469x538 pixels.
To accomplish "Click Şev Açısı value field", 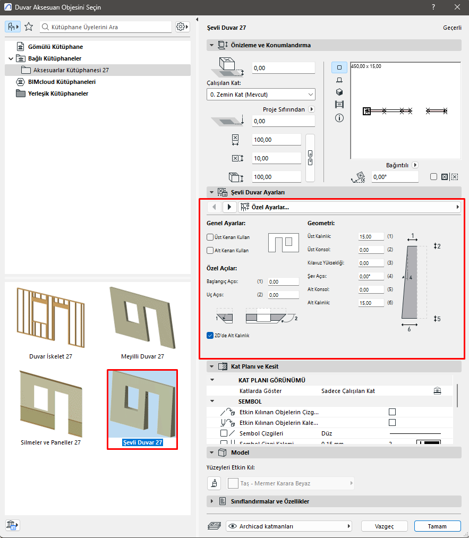I will 371,276.
